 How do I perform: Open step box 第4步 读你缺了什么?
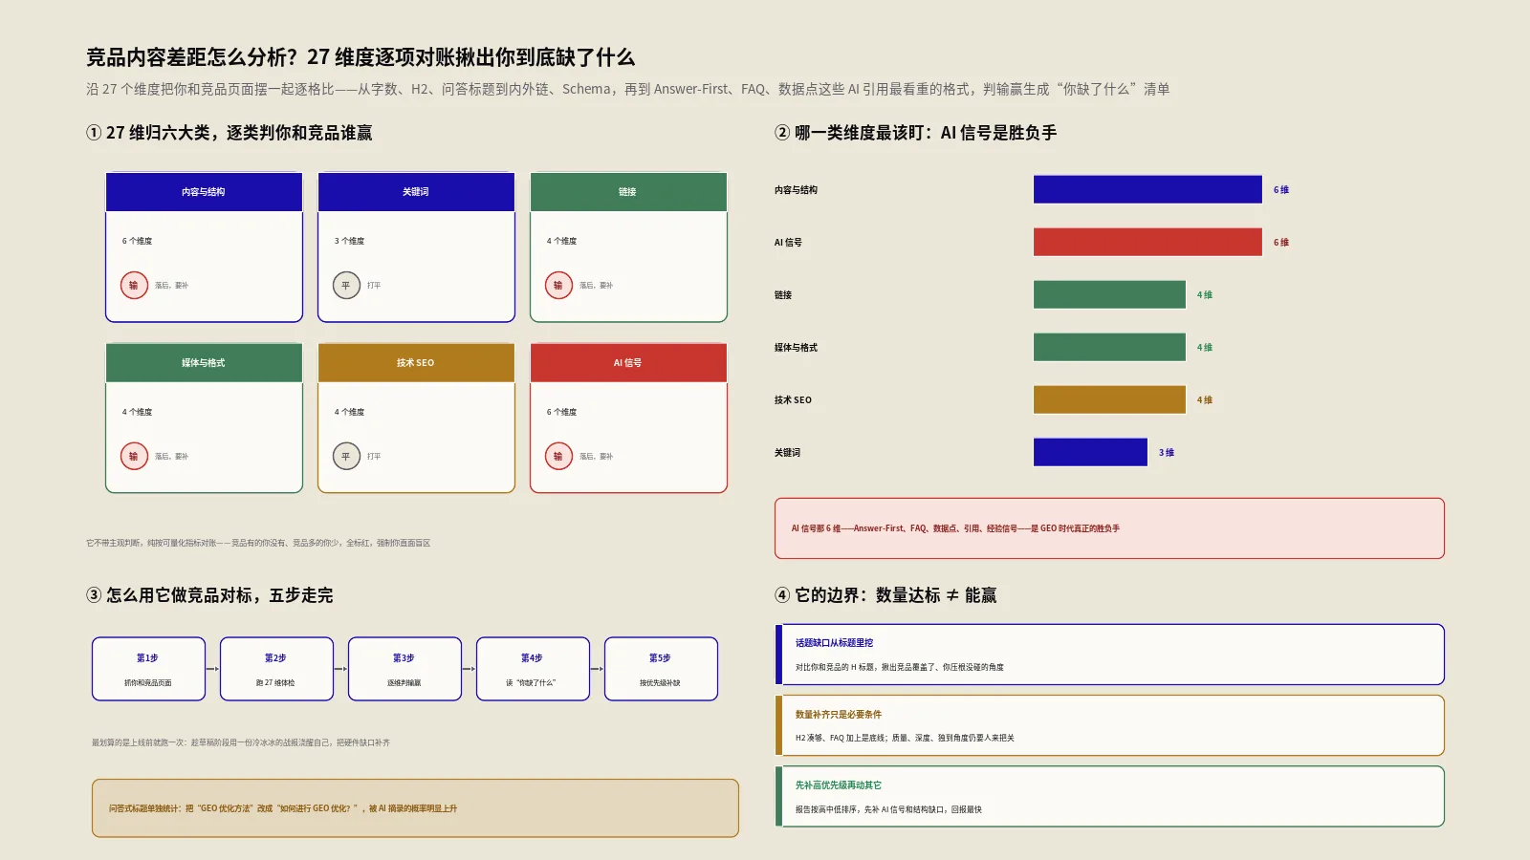click(533, 669)
